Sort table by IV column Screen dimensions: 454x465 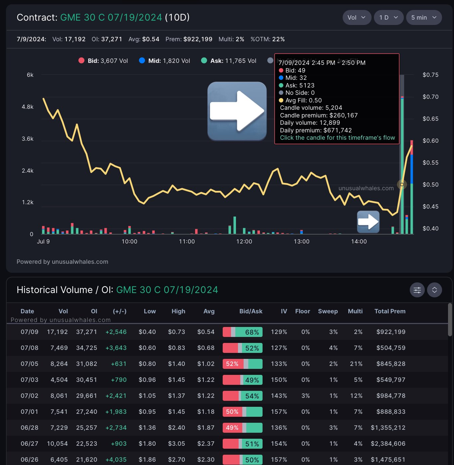click(x=284, y=311)
